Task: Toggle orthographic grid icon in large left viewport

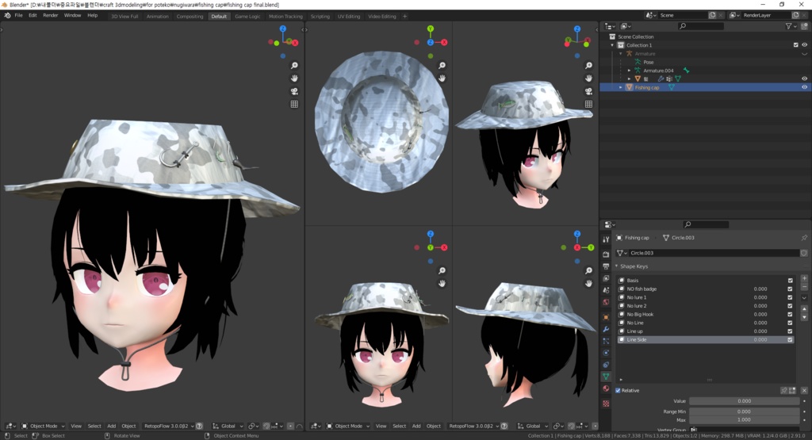Action: [x=294, y=104]
